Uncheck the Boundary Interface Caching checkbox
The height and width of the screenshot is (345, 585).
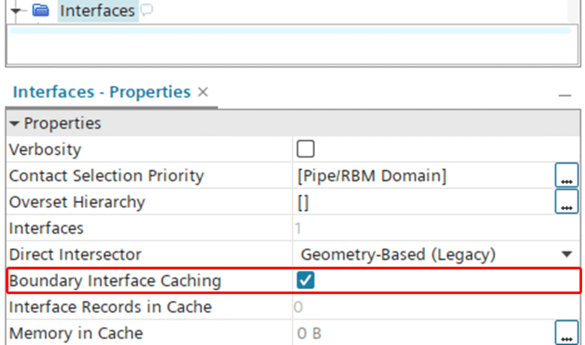click(306, 281)
